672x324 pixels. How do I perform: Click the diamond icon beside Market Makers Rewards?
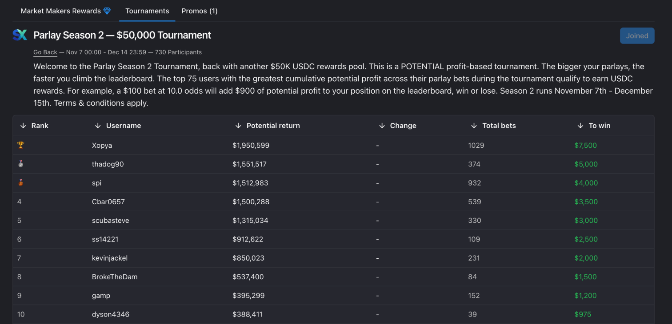(x=107, y=11)
